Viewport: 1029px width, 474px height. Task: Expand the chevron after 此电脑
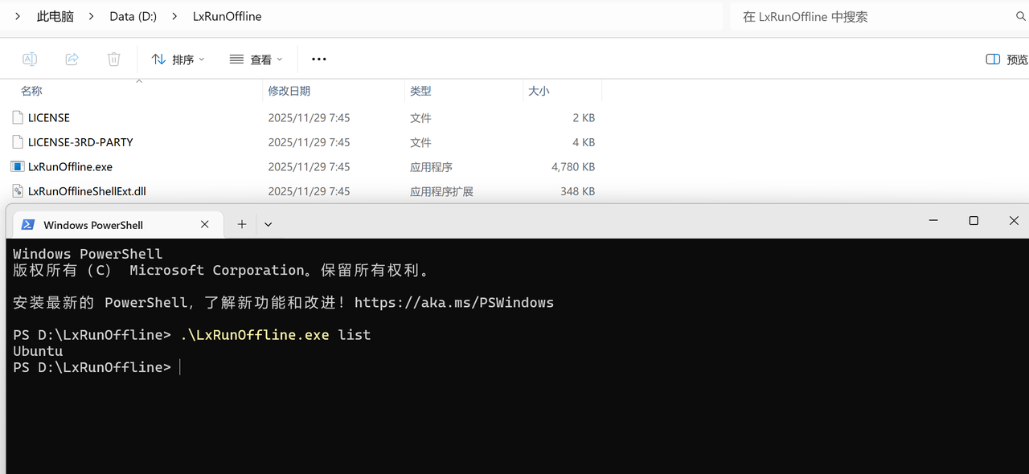click(91, 16)
